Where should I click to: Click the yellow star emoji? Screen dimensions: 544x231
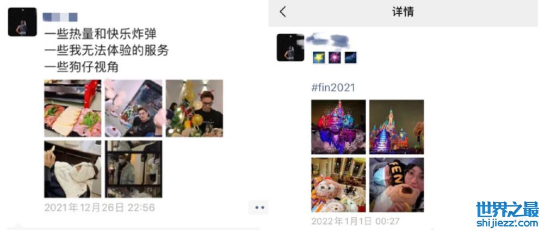[318, 58]
